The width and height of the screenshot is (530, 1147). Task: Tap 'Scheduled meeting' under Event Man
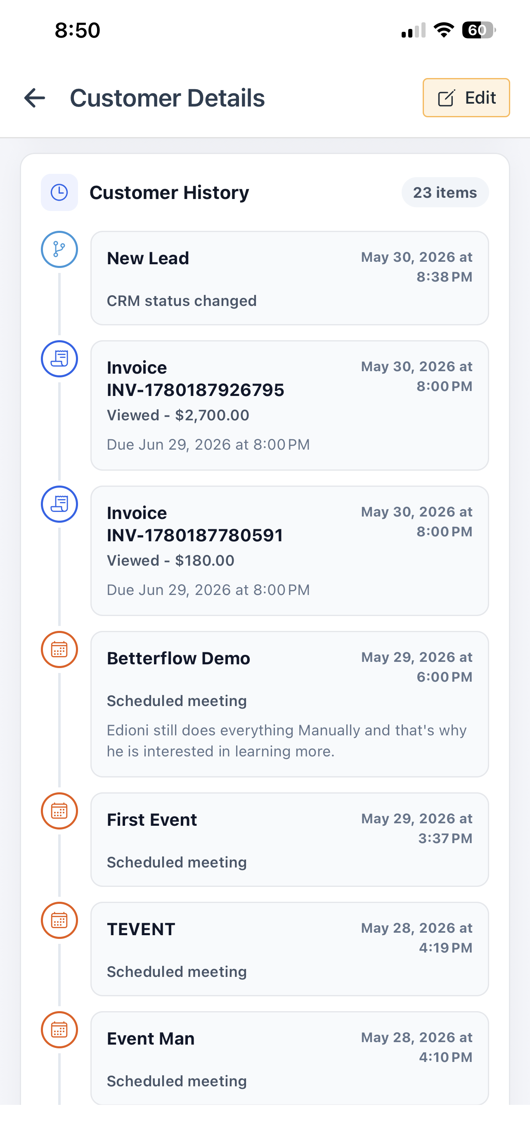point(177,1081)
